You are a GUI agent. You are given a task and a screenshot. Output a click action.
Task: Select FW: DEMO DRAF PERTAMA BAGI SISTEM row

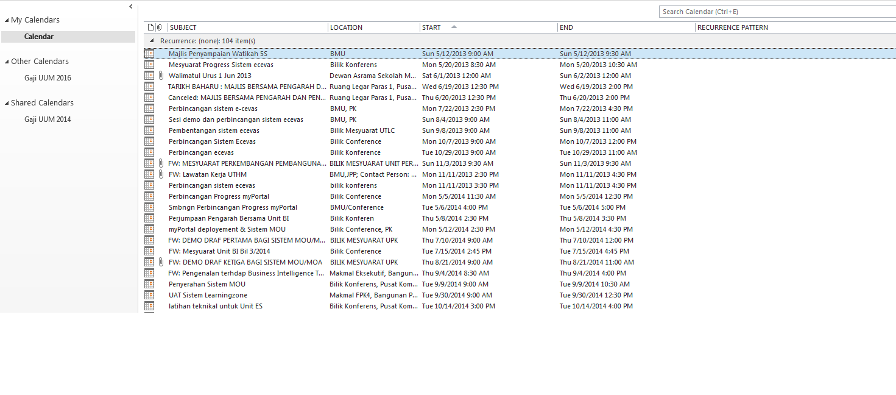point(247,240)
